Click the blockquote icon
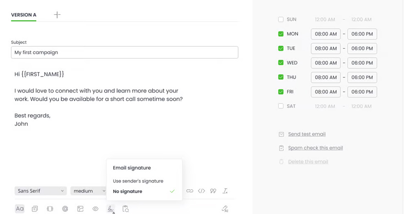Viewport: 405px width, 214px height. tap(213, 191)
